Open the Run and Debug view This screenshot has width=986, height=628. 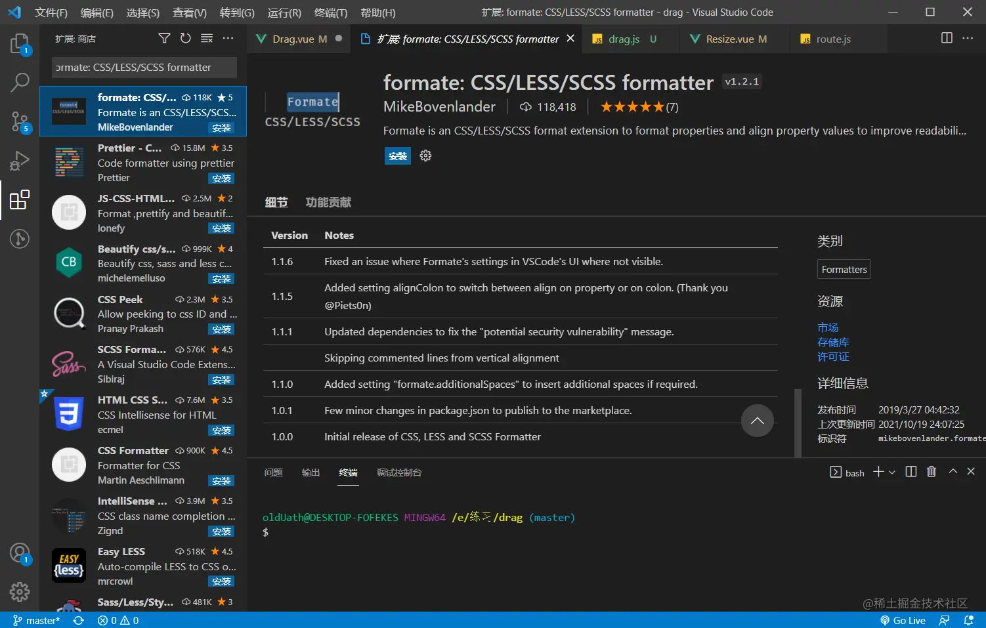[20, 160]
